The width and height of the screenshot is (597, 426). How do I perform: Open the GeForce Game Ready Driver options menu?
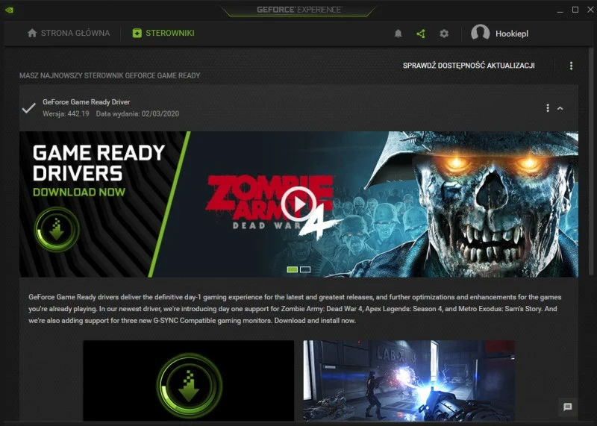(548, 108)
